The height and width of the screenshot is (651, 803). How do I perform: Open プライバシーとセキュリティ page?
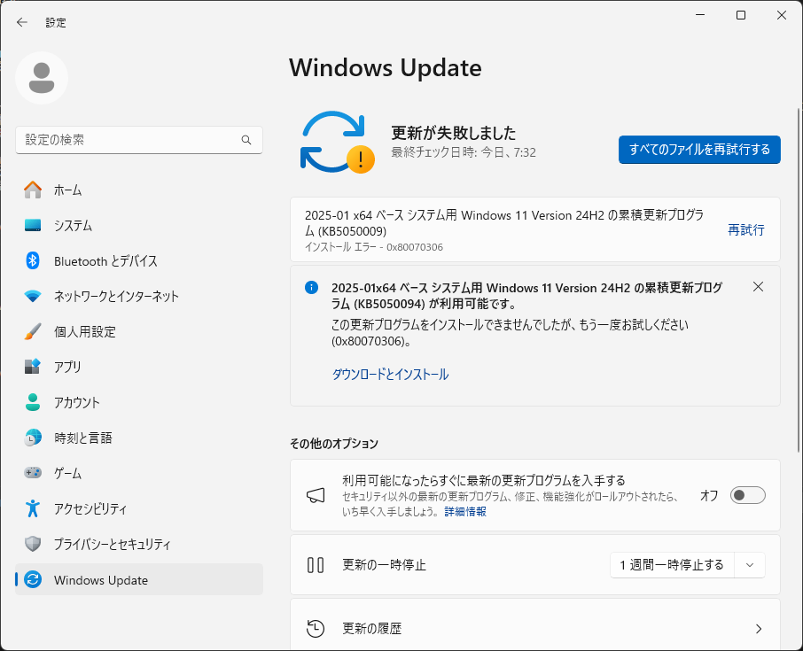[x=139, y=544]
